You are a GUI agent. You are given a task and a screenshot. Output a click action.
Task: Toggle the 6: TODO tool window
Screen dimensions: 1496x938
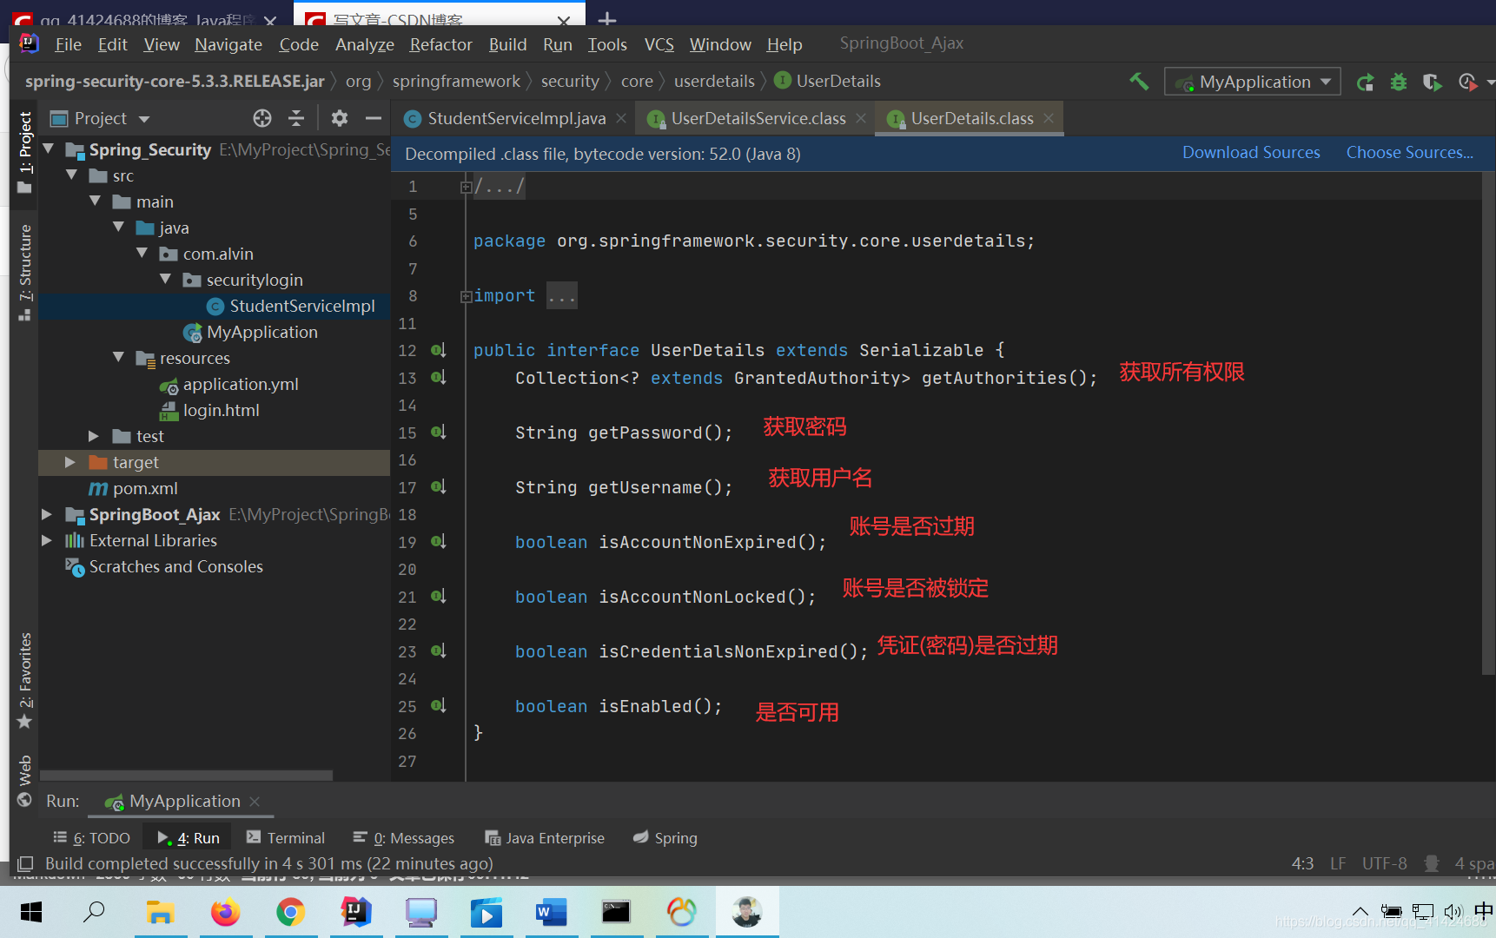[91, 838]
